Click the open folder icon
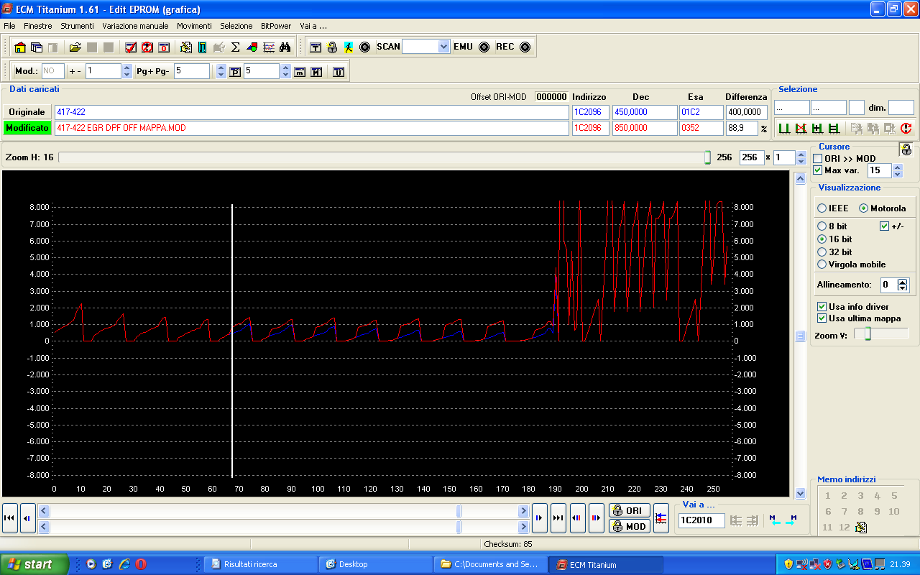Screen dimensions: 920x575 (x=75, y=47)
